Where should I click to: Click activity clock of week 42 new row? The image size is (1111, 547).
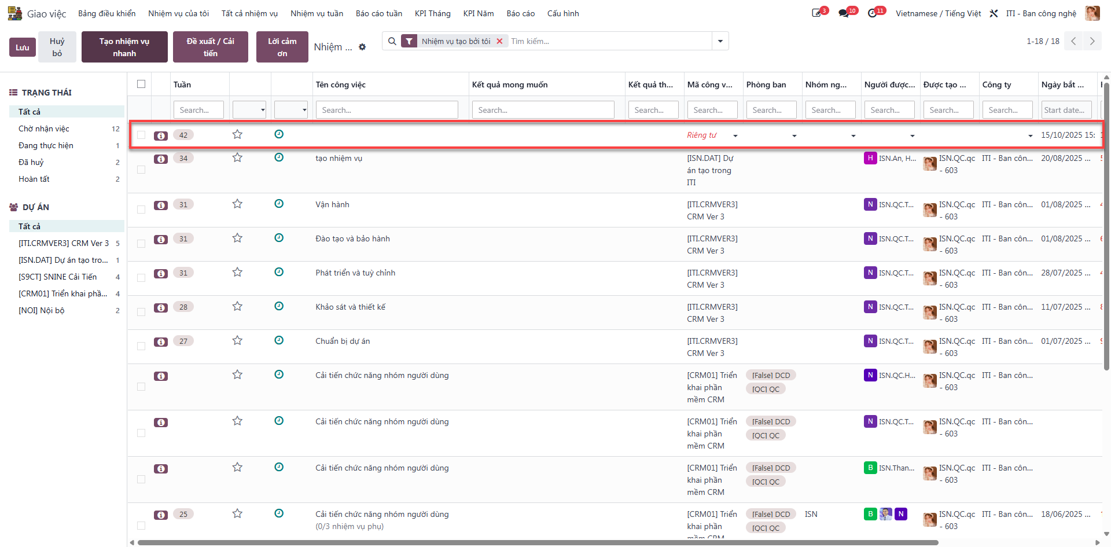click(279, 134)
